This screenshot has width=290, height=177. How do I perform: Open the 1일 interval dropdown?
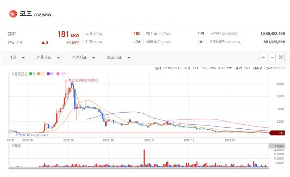[x=17, y=57]
